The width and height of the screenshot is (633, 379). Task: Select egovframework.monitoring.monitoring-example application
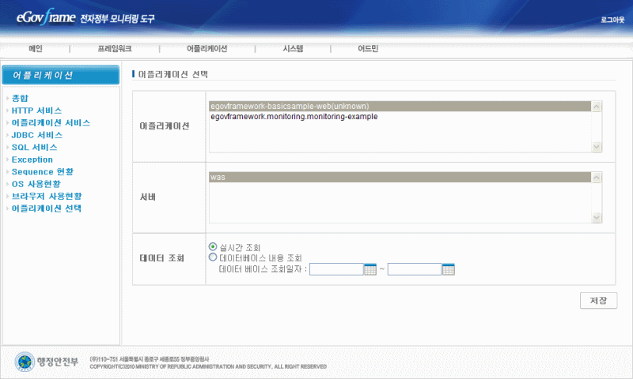click(x=294, y=117)
